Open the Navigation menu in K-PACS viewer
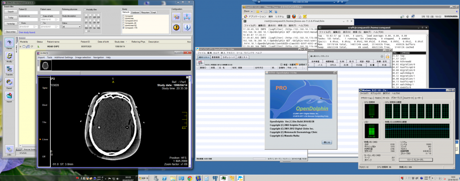This screenshot has height=181, width=460. 98,58
